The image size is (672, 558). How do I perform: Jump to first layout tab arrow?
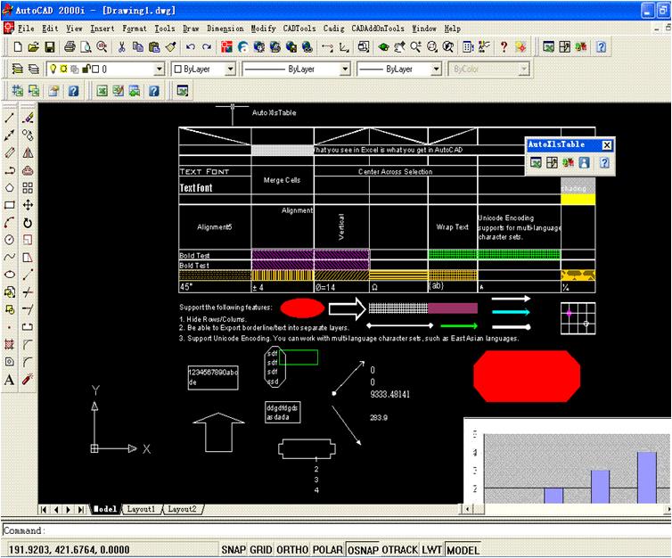pyautogui.click(x=44, y=510)
